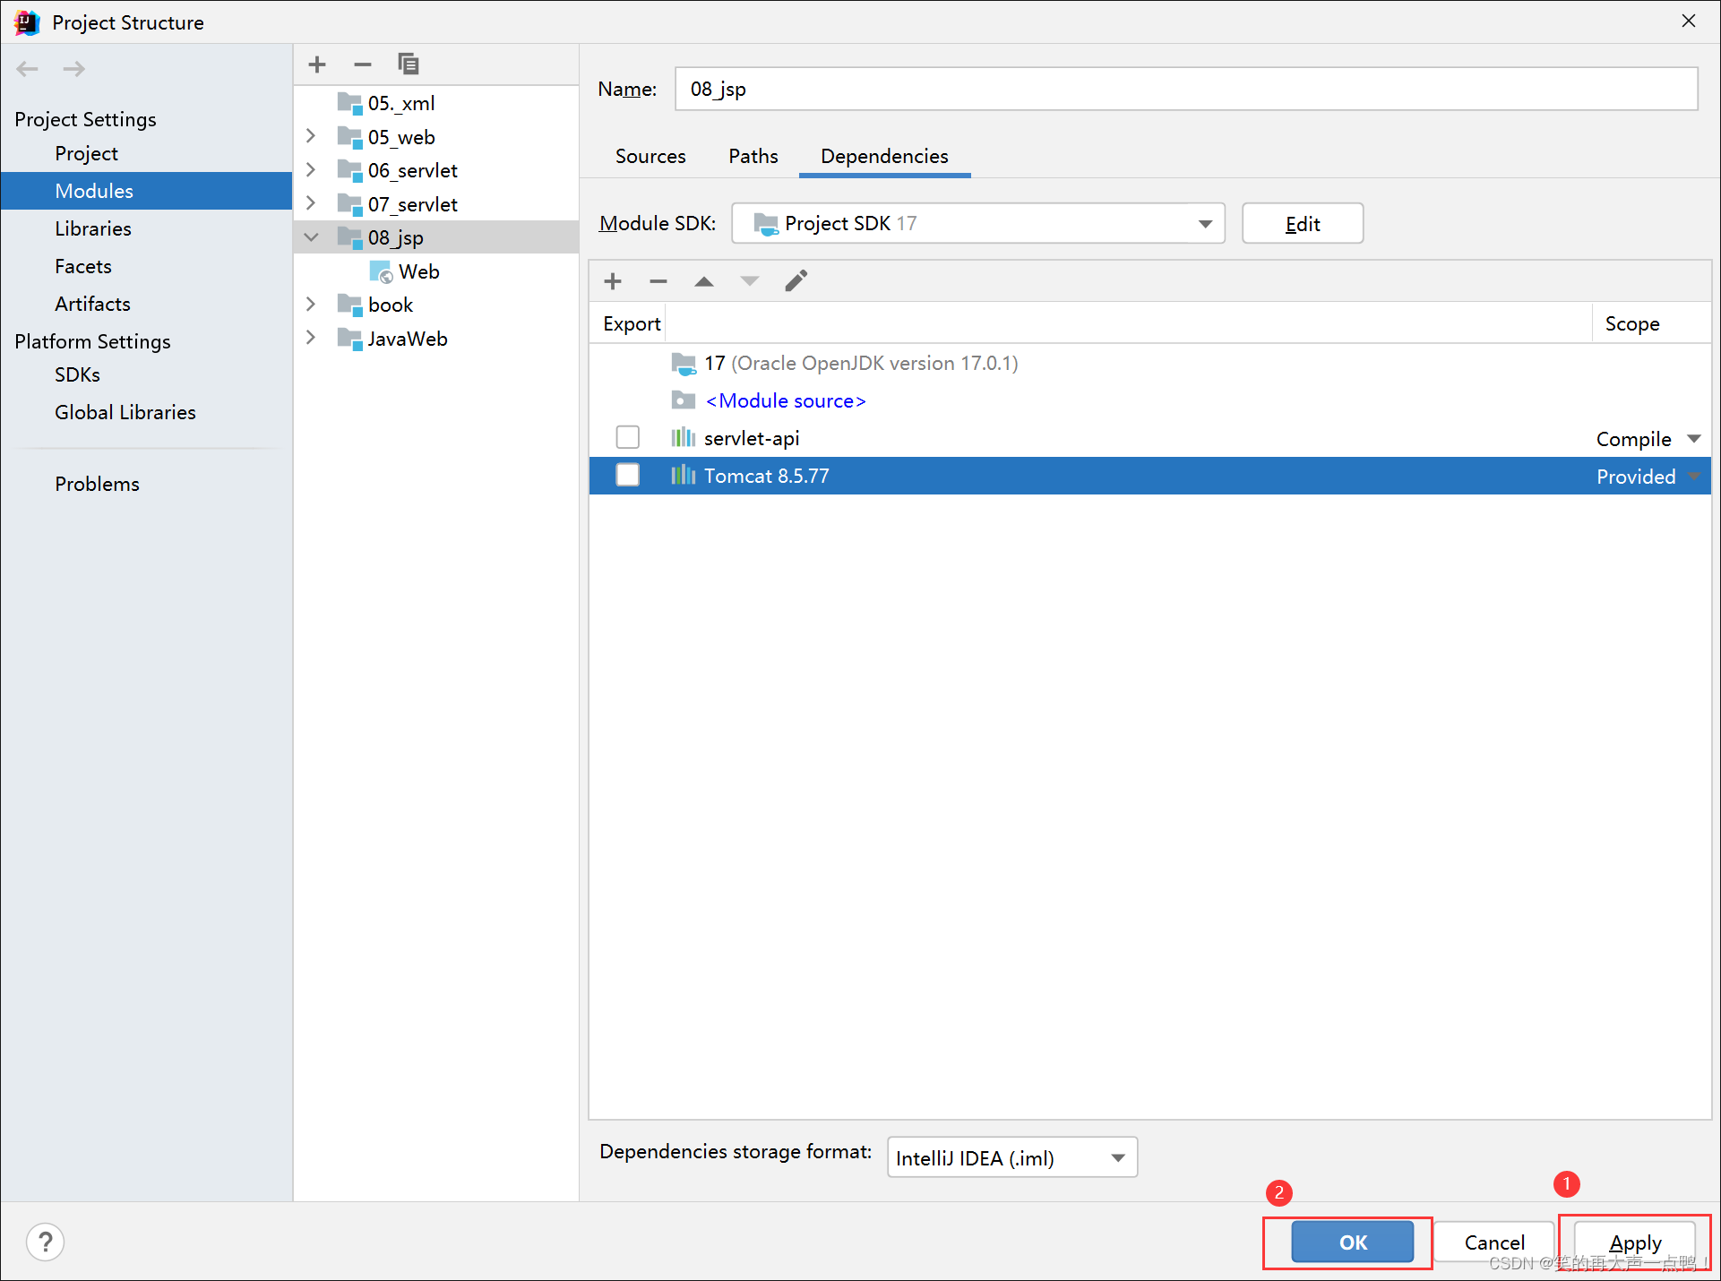Viewport: 1721px width, 1281px height.
Task: Open help with the question mark icon
Action: [x=46, y=1242]
